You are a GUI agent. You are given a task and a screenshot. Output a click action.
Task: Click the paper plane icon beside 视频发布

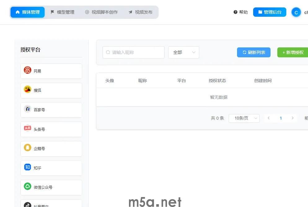pos(130,12)
